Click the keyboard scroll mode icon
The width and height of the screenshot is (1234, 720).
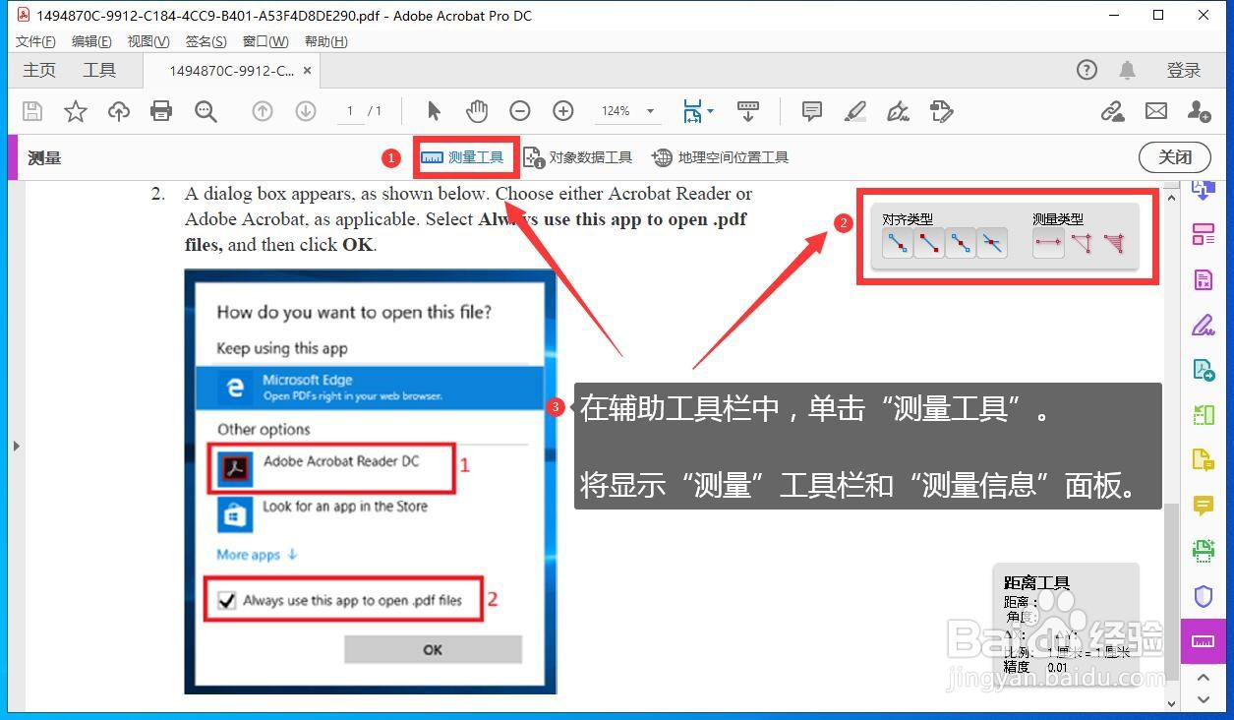(747, 111)
